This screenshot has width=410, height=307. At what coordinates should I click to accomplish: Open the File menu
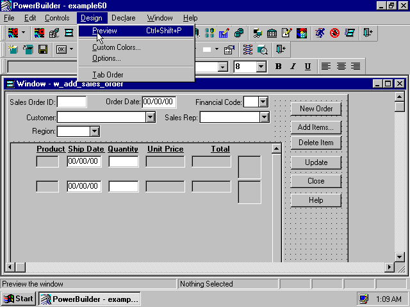click(x=9, y=18)
